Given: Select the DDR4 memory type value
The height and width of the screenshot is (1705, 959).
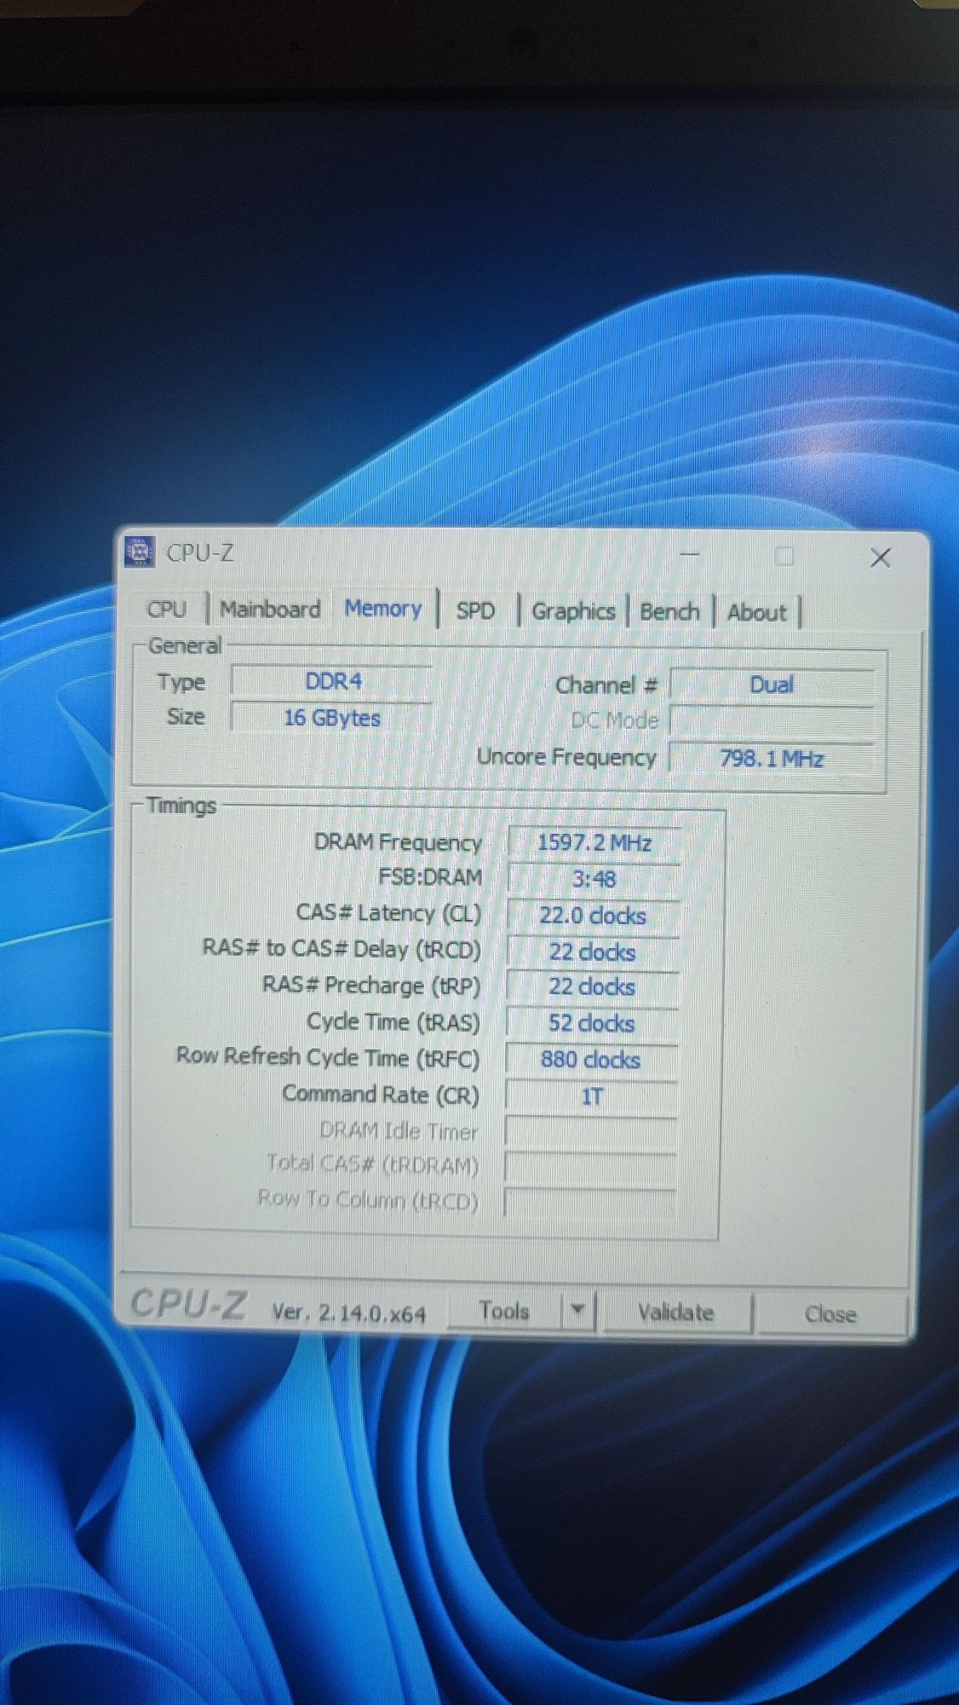Looking at the screenshot, I should pyautogui.click(x=332, y=682).
